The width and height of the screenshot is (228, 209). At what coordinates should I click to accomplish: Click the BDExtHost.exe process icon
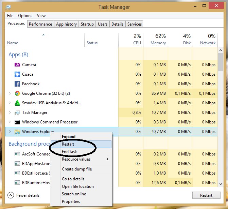pyautogui.click(x=17, y=173)
